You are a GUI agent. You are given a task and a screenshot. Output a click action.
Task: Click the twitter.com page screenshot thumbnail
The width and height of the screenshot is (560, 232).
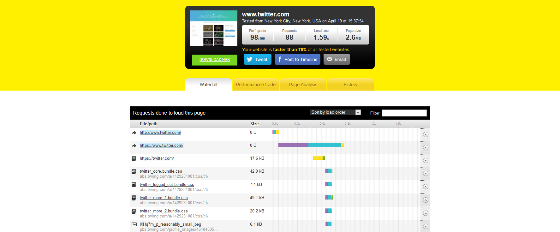pyautogui.click(x=214, y=28)
